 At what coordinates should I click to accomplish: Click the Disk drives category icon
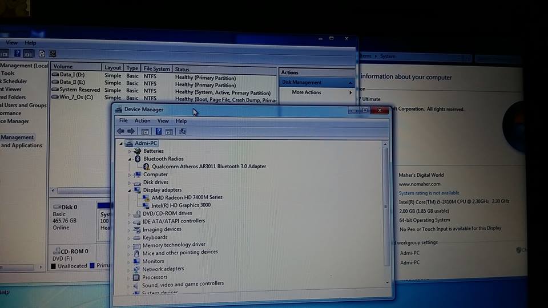click(137, 183)
